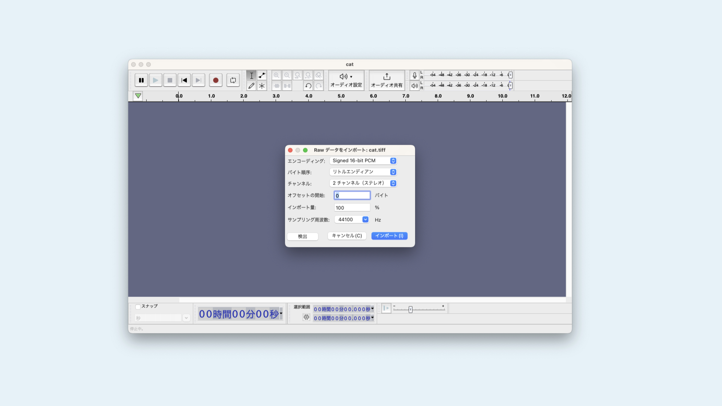This screenshot has height=406, width=722.
Task: Open オーディオ共有 share audio button
Action: 387,80
